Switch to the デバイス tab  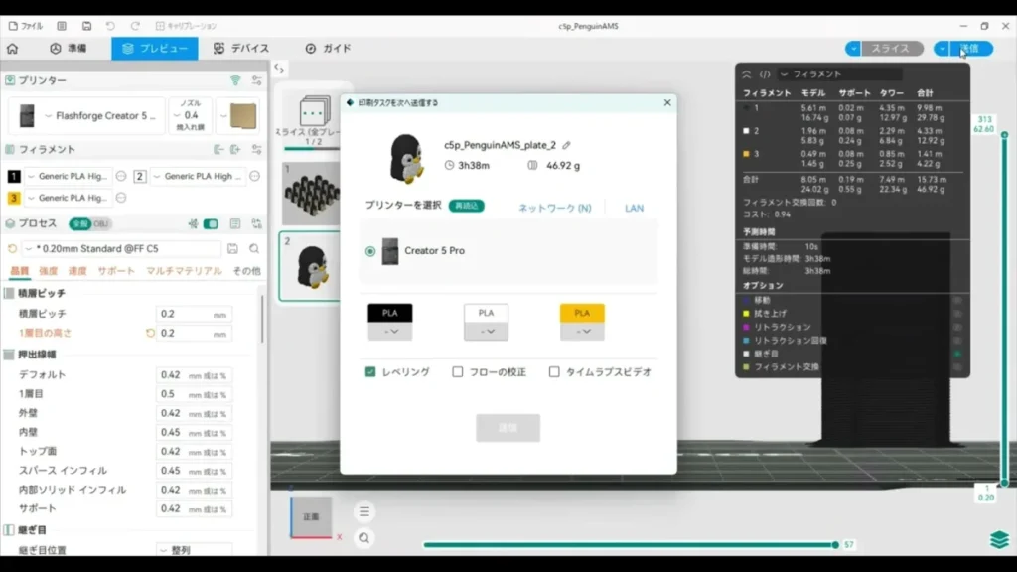240,48
